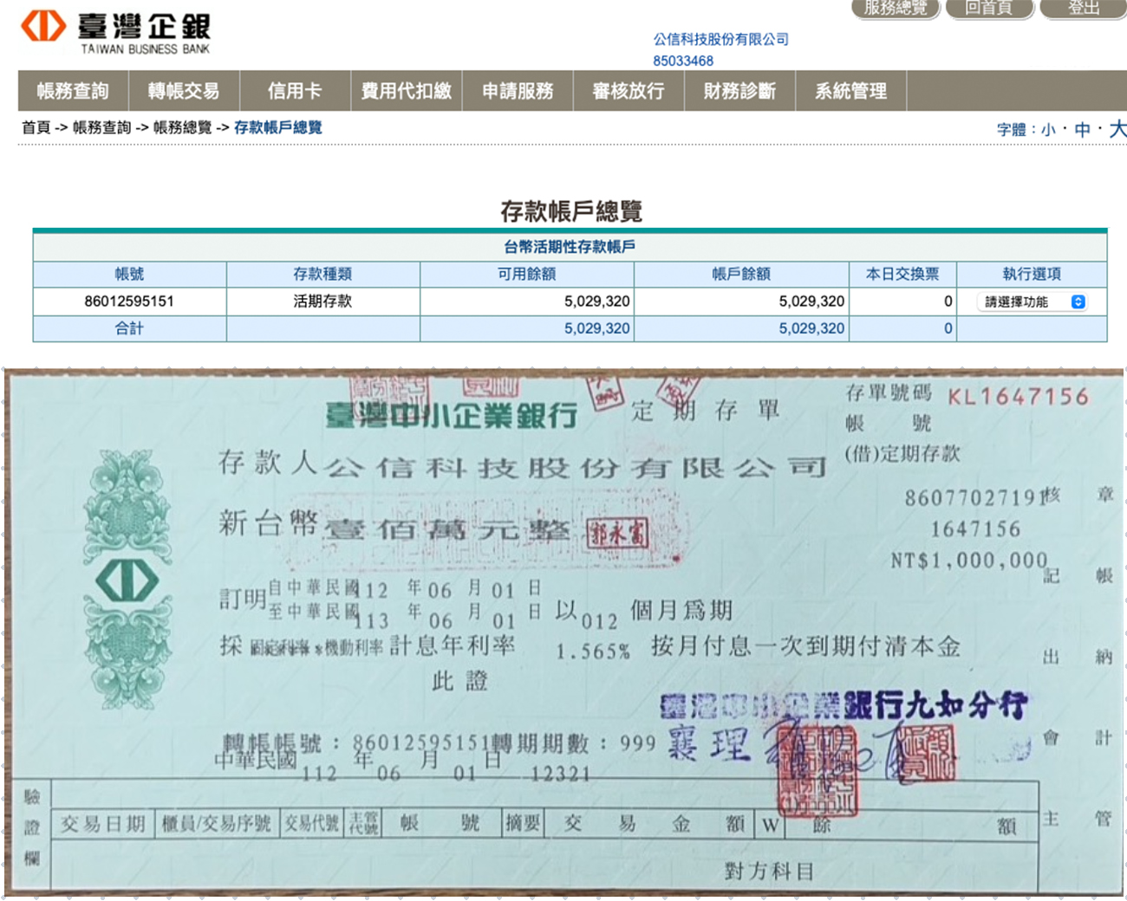
Task: Click 帳務總覽 in the breadcrumb path
Action: (x=182, y=127)
